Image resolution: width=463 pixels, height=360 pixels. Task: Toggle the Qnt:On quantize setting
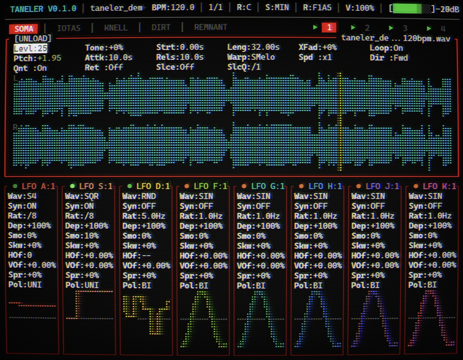[30, 68]
